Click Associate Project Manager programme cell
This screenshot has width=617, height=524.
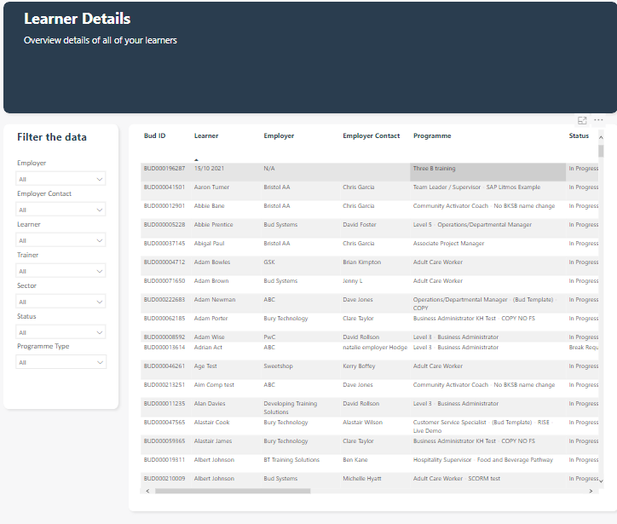[x=448, y=244]
